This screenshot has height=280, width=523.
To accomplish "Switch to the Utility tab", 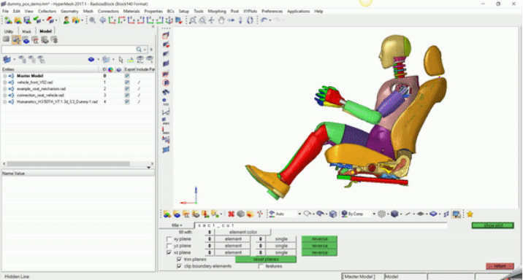I will (x=9, y=31).
